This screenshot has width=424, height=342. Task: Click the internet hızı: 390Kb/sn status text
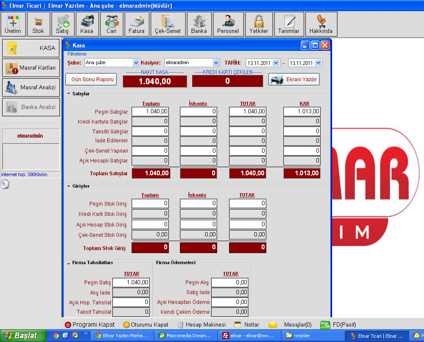(24, 175)
